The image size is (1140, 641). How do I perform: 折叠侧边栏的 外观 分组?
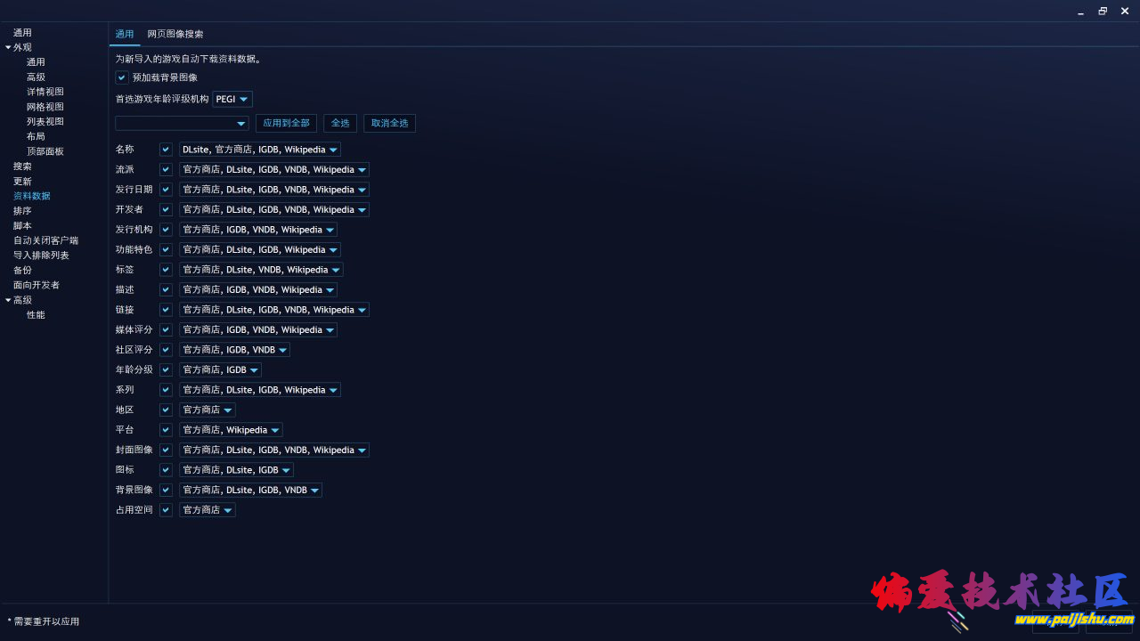8,47
